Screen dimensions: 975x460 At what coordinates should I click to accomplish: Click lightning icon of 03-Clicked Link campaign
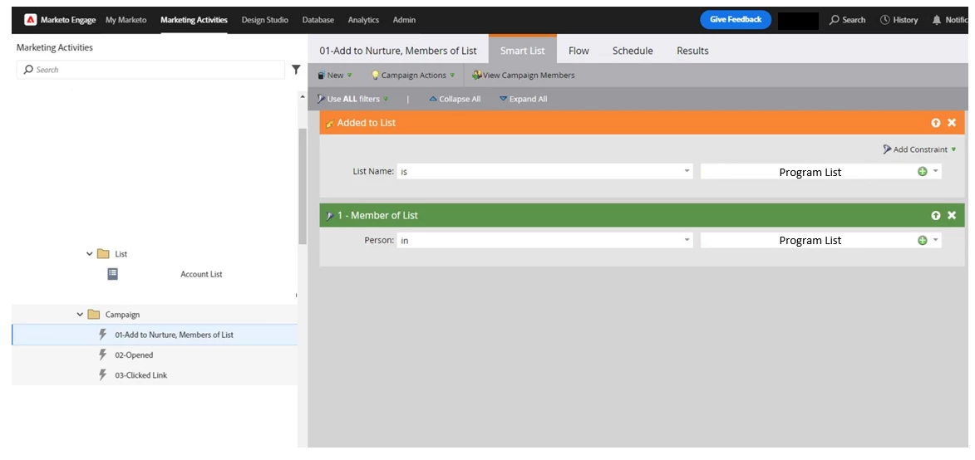click(x=103, y=375)
